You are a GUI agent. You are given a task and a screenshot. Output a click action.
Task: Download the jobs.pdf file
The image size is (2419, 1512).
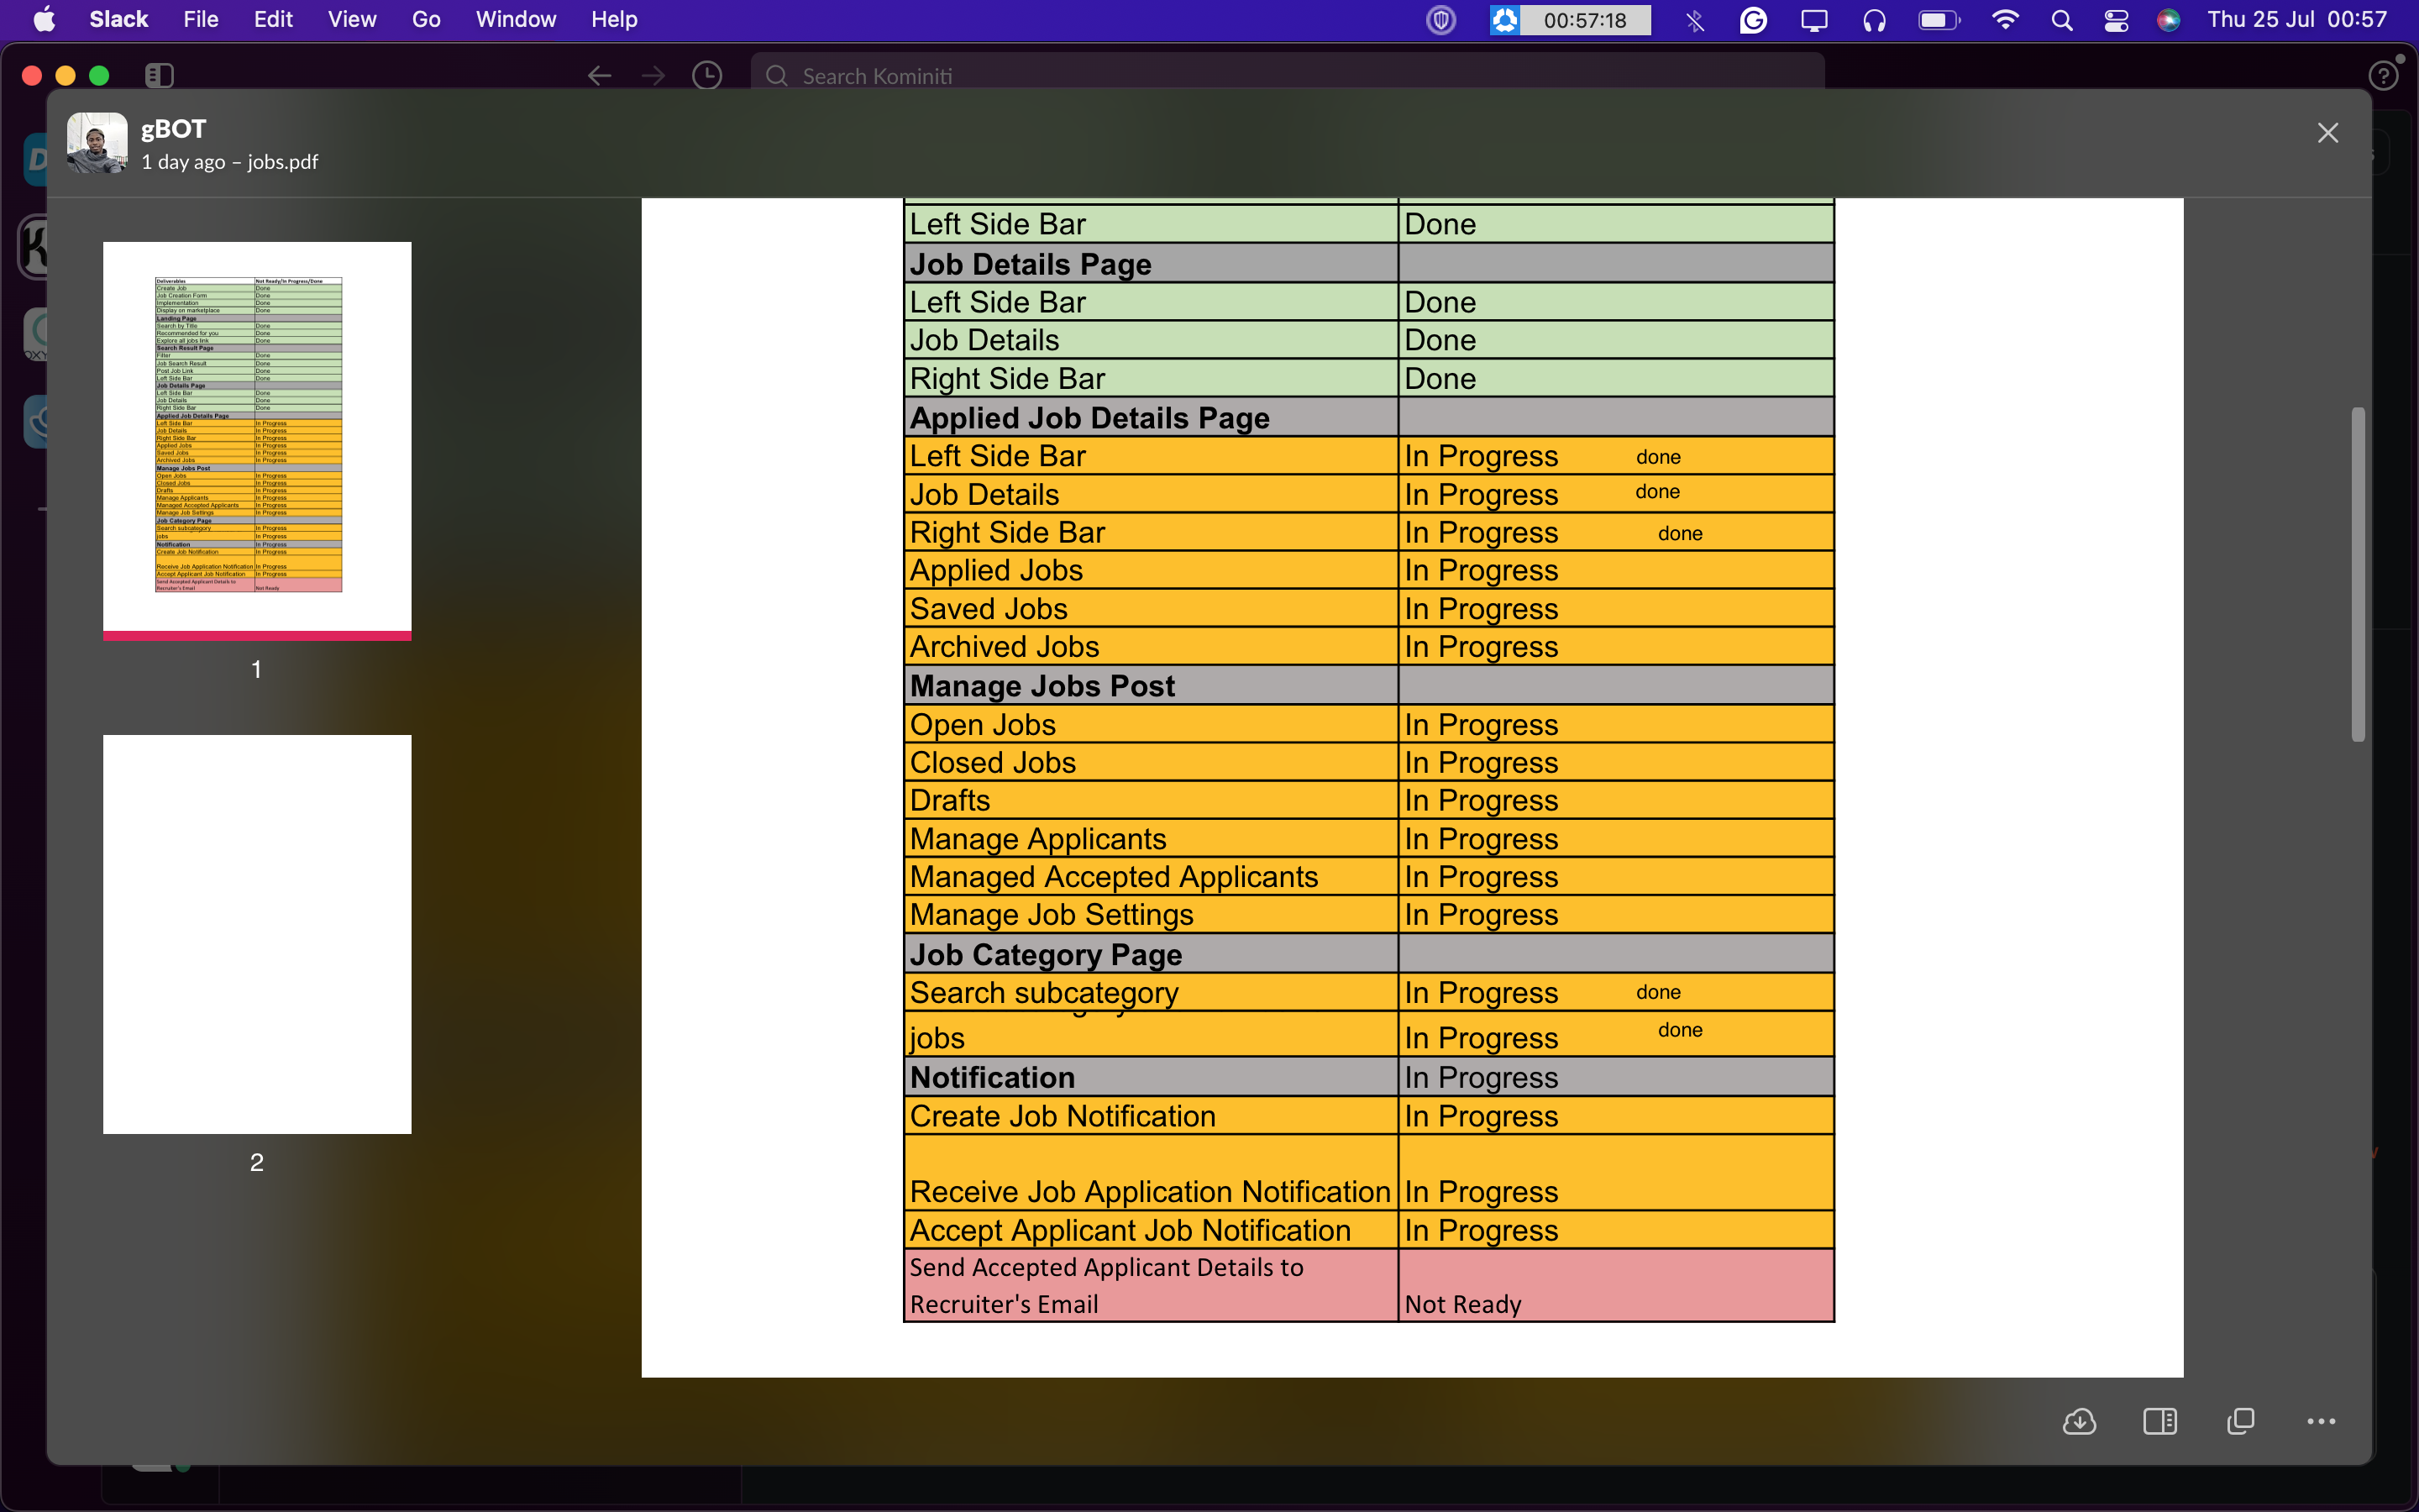(2079, 1421)
